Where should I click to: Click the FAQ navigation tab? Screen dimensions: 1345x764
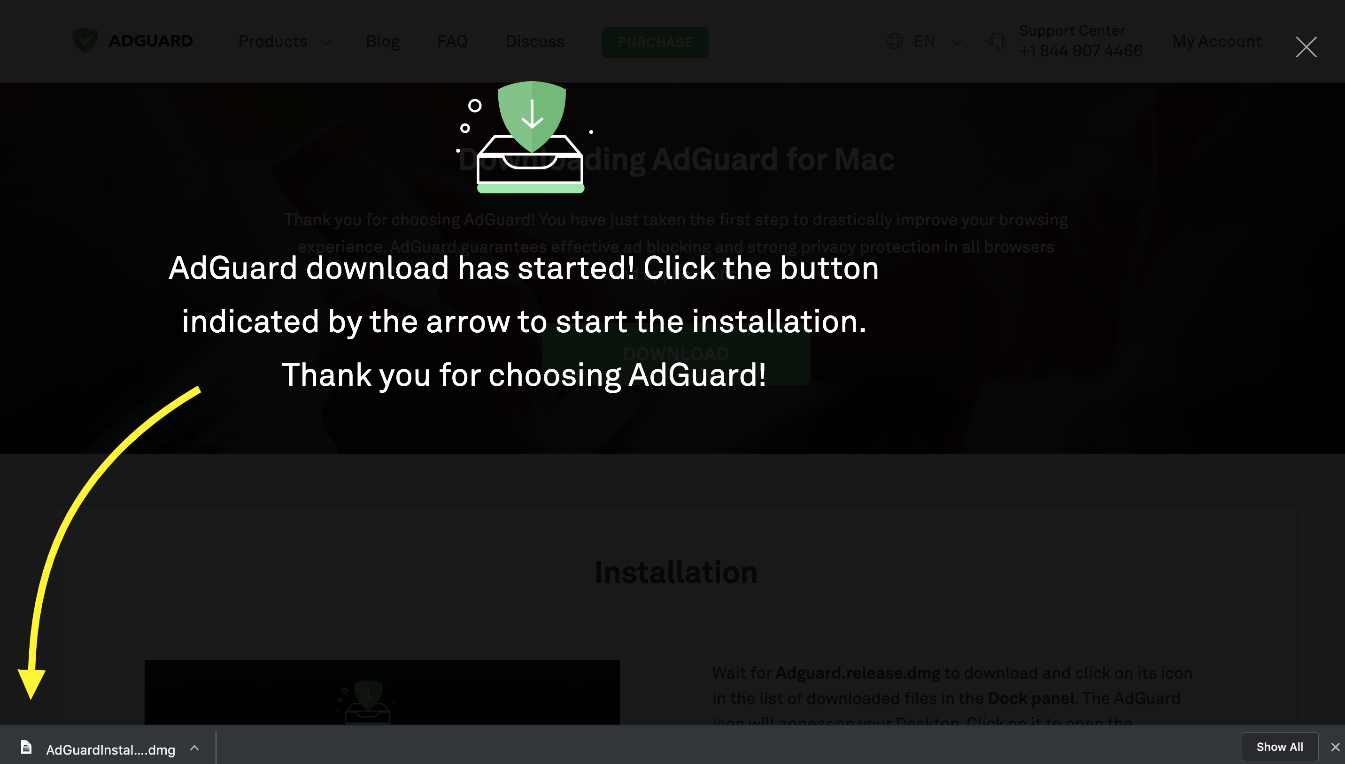[453, 41]
